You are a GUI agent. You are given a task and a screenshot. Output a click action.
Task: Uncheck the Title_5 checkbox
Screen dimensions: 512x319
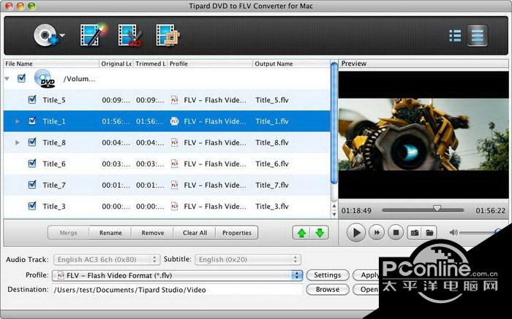(x=32, y=99)
